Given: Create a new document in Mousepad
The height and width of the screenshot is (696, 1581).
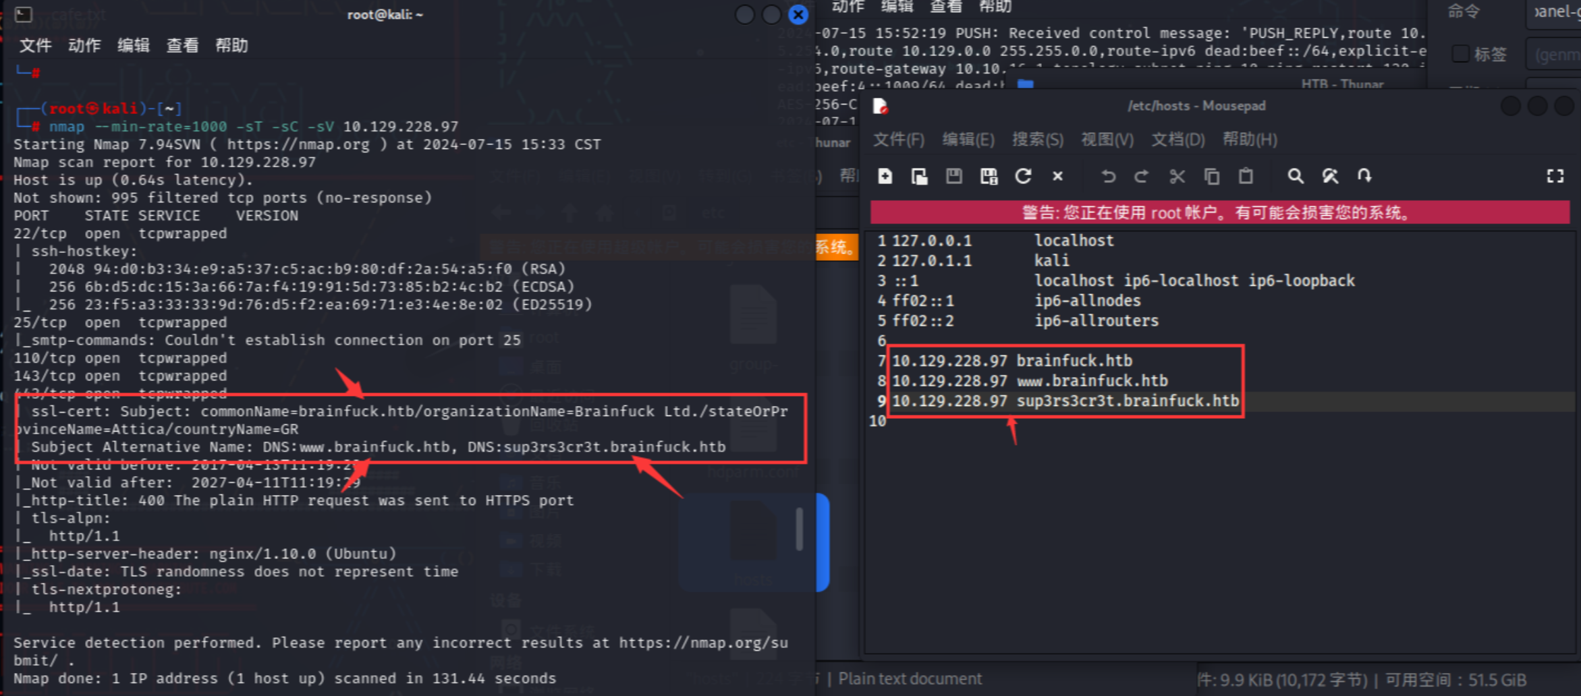Looking at the screenshot, I should point(885,176).
